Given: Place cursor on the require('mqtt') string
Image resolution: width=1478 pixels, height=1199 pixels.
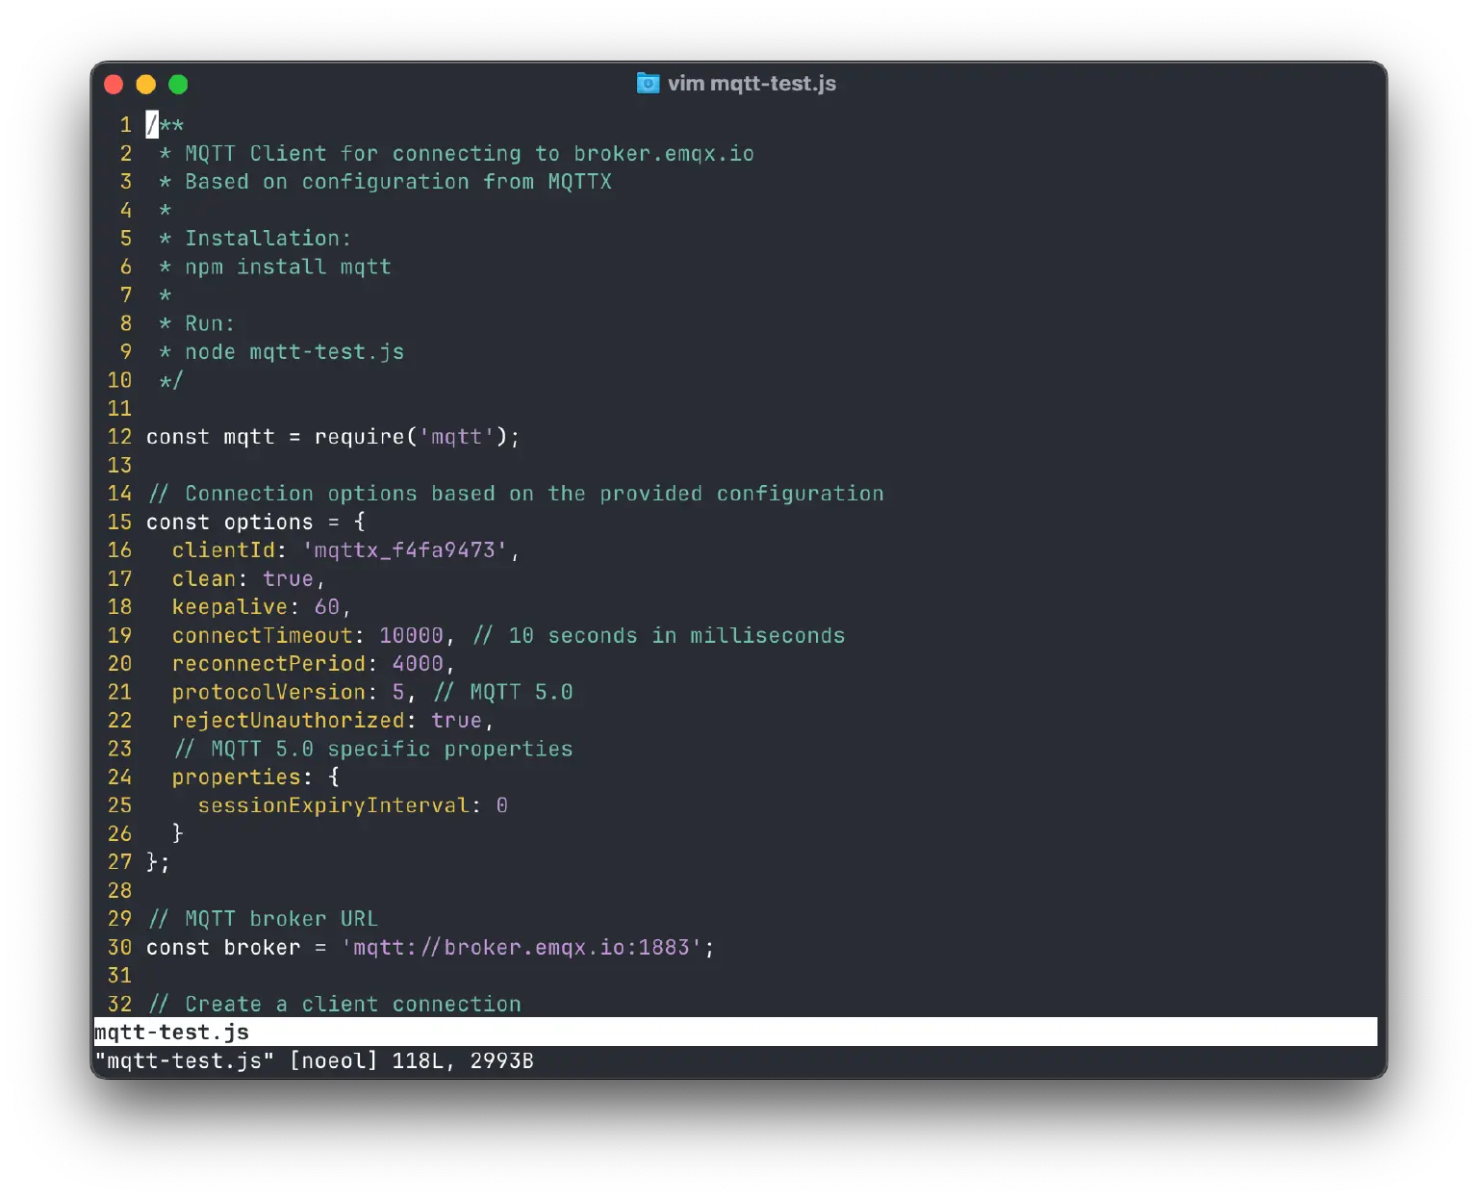Looking at the screenshot, I should pyautogui.click(x=456, y=437).
